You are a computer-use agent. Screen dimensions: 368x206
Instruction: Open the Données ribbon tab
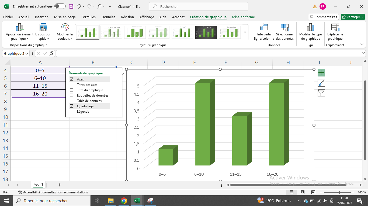click(x=108, y=17)
